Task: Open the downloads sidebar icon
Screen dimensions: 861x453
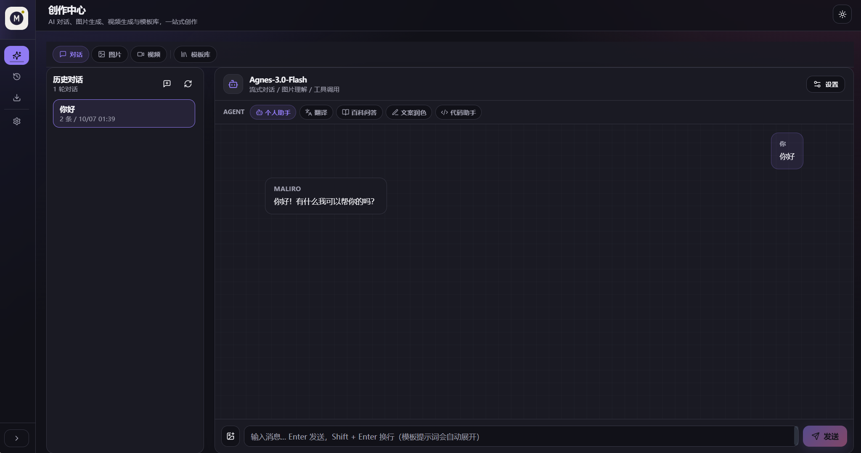Action: [17, 98]
